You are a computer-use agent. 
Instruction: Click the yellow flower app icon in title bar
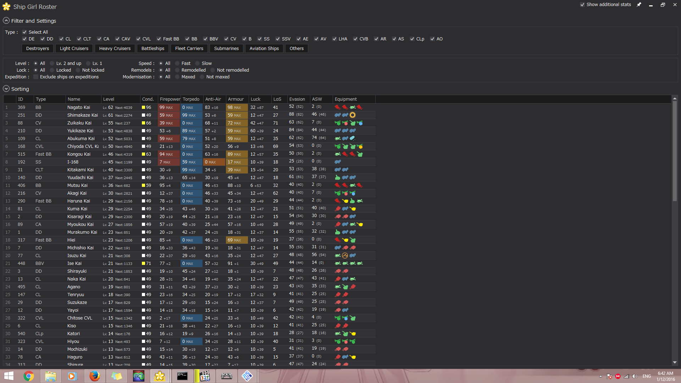coord(6,7)
